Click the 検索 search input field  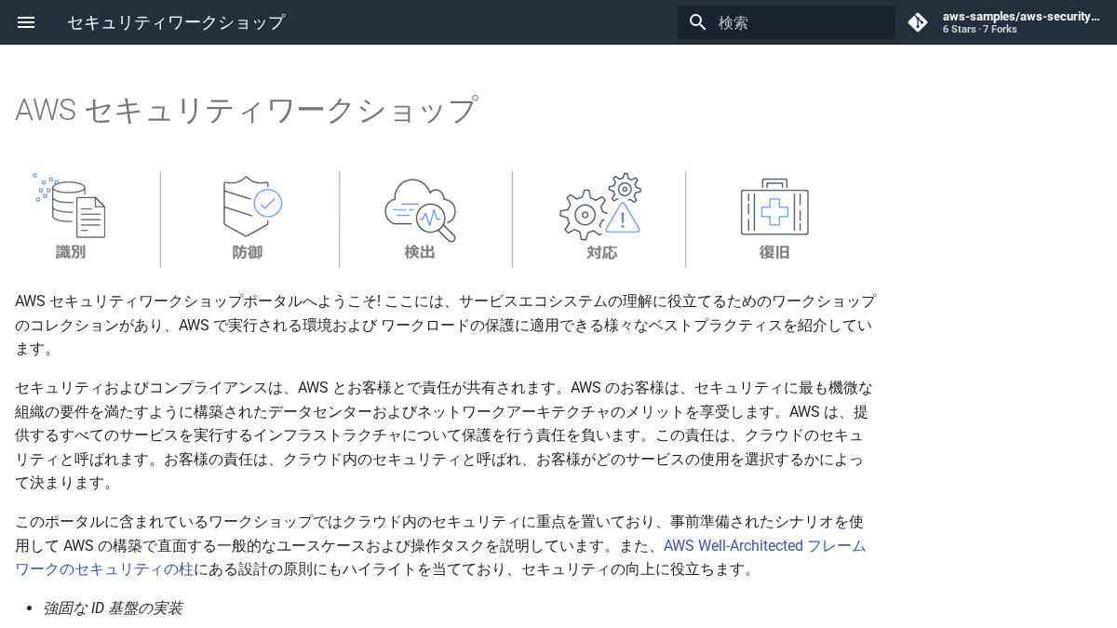pos(787,22)
